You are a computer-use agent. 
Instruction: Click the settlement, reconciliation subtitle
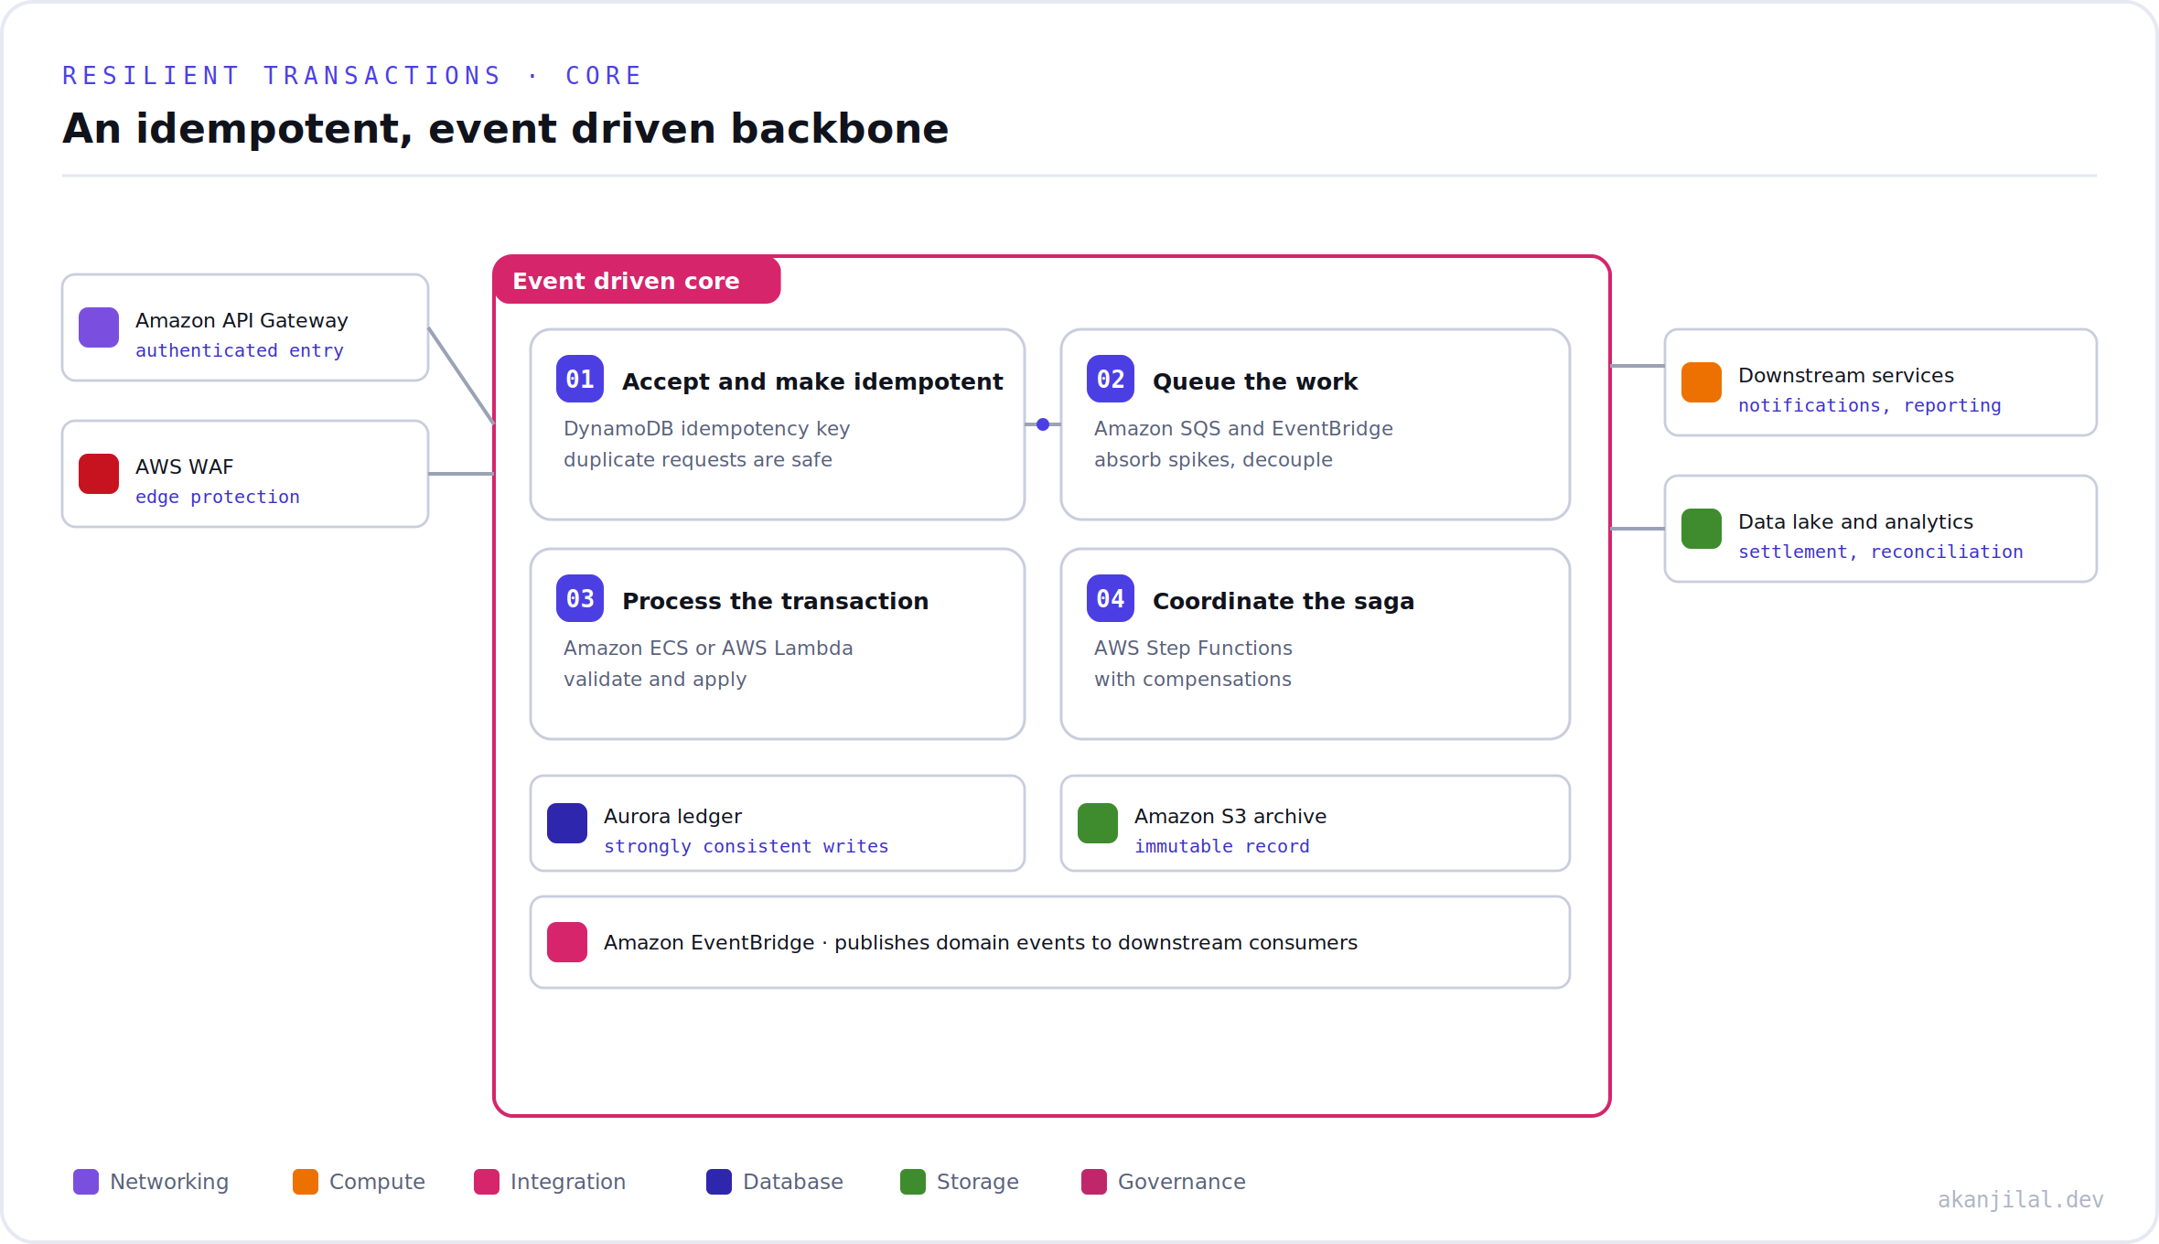coord(1881,552)
